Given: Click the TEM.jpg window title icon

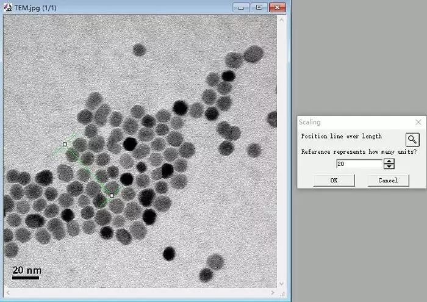Looking at the screenshot, I should [9, 7].
